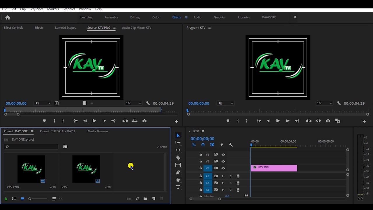Viewport: 373px width, 210px height.
Task: Click Project panel search field
Action: [31, 147]
